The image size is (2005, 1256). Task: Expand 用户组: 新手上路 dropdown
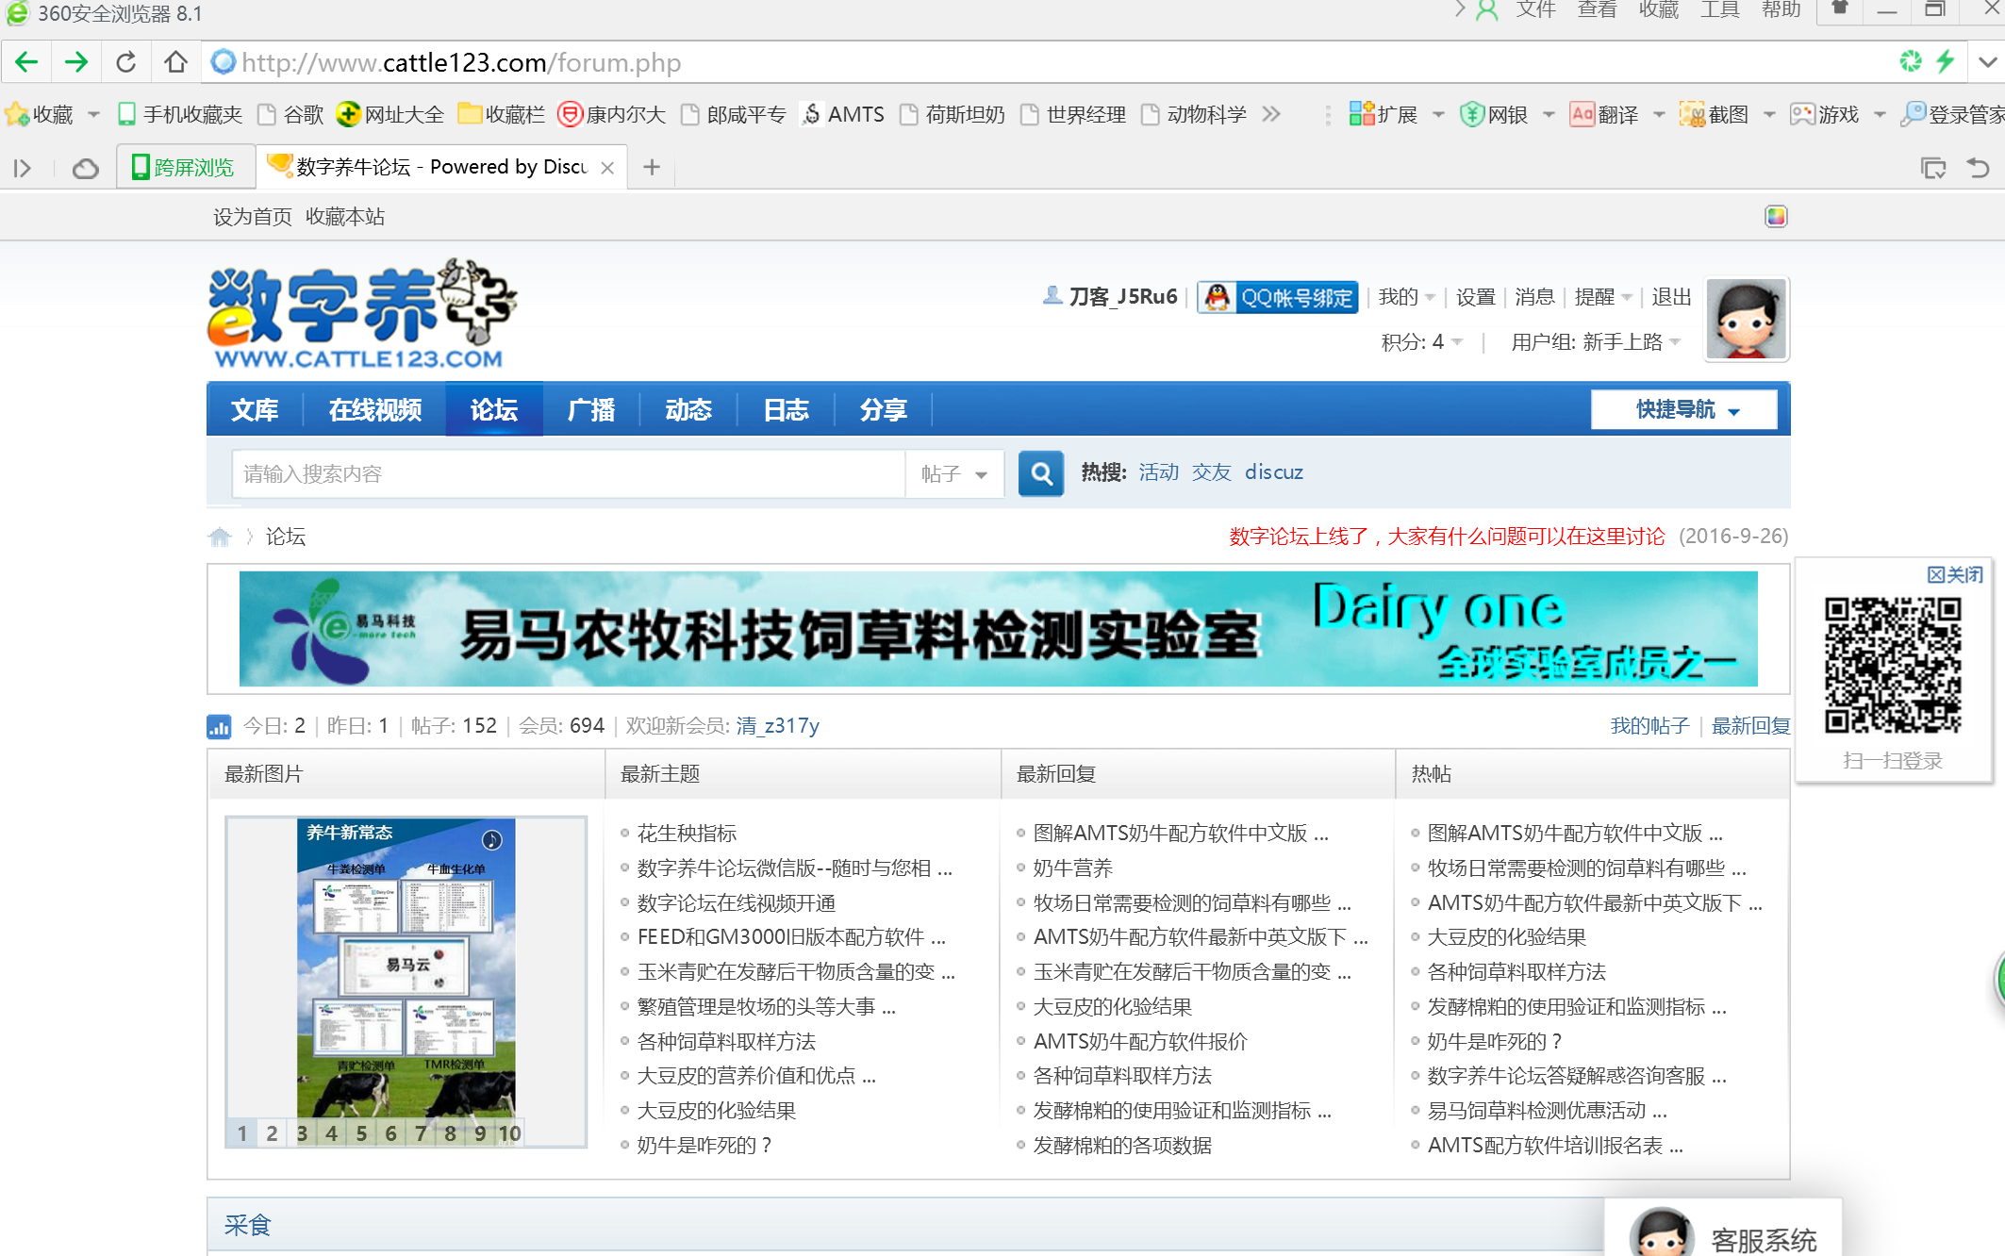(1596, 341)
